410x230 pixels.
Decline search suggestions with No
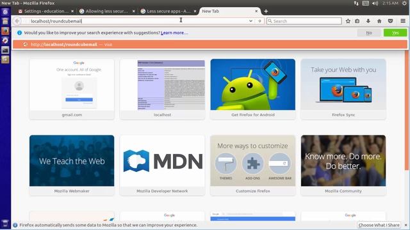pos(369,33)
